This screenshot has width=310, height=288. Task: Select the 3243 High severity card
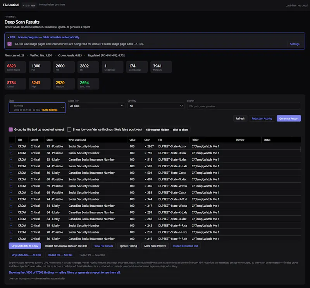pyautogui.click(x=40, y=84)
